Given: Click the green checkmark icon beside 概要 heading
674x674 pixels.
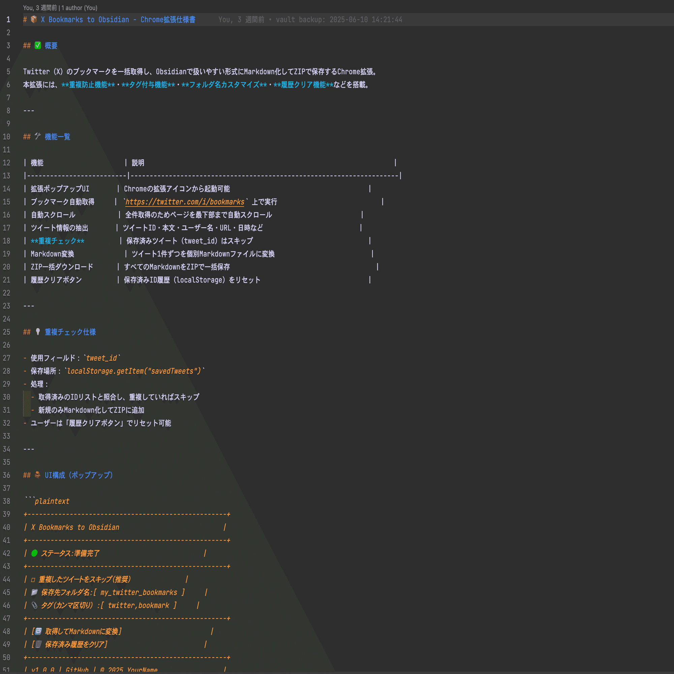Looking at the screenshot, I should [x=37, y=45].
